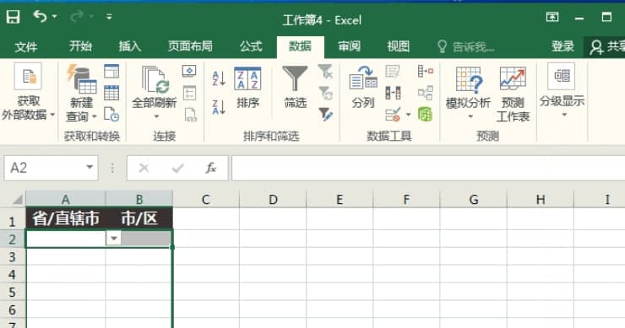Open the 文件 menu
This screenshot has height=328, width=625.
[26, 47]
